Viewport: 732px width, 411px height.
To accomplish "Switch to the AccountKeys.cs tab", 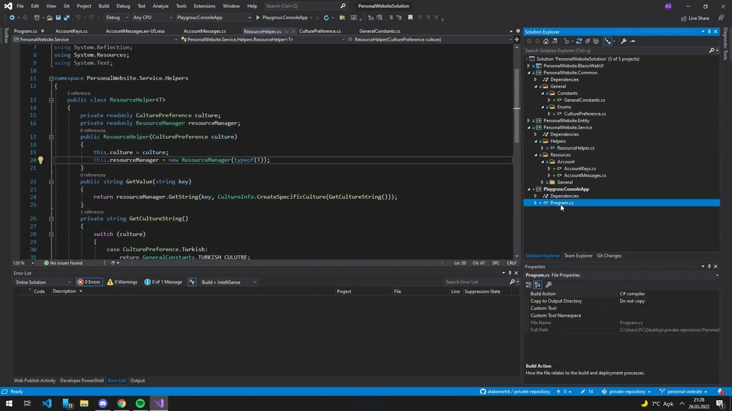I will click(71, 31).
